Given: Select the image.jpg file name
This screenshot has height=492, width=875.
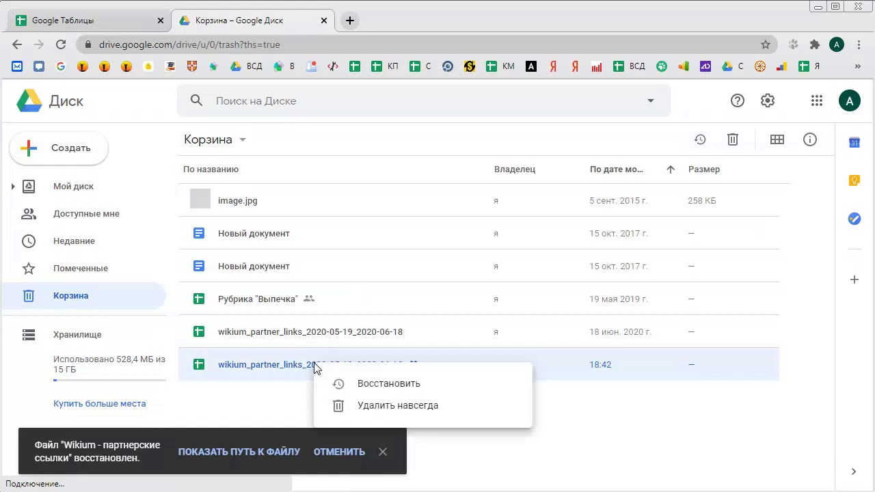Looking at the screenshot, I should 238,200.
